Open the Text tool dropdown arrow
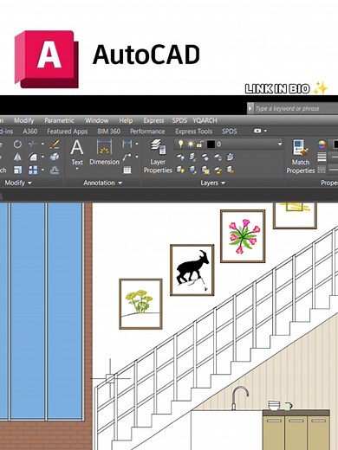Screen dimensions: 338x450 tap(77, 169)
